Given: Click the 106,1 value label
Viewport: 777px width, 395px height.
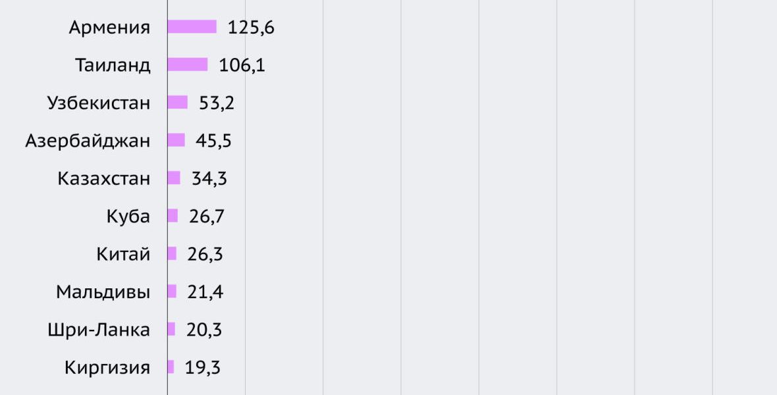Looking at the screenshot, I should [242, 65].
